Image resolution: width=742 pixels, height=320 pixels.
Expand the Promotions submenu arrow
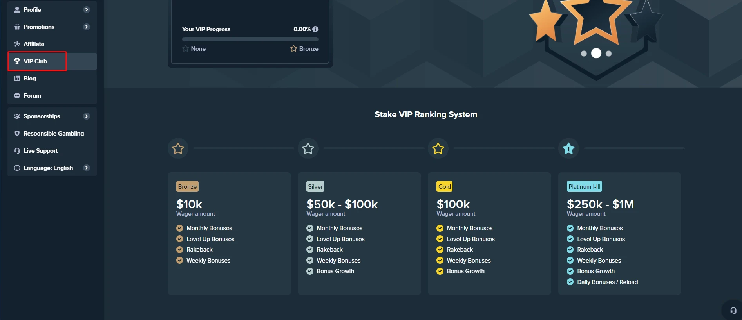(x=87, y=27)
